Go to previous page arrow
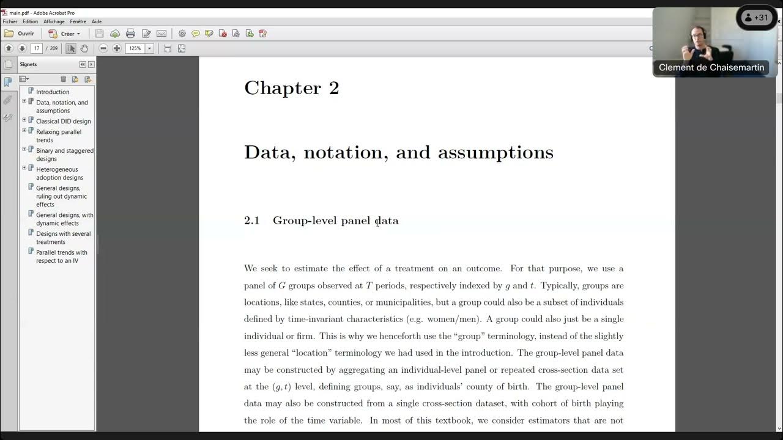The width and height of the screenshot is (783, 440). pos(9,48)
